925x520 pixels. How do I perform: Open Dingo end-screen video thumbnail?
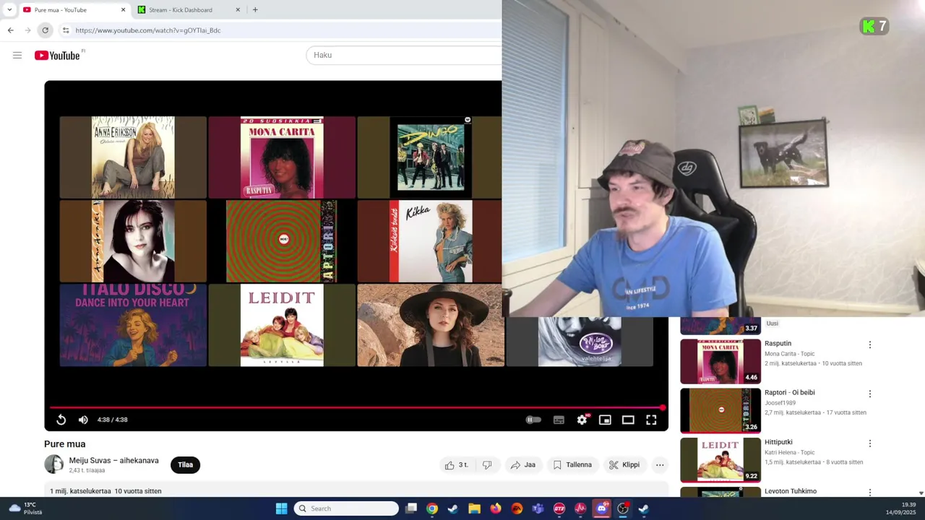pyautogui.click(x=431, y=157)
